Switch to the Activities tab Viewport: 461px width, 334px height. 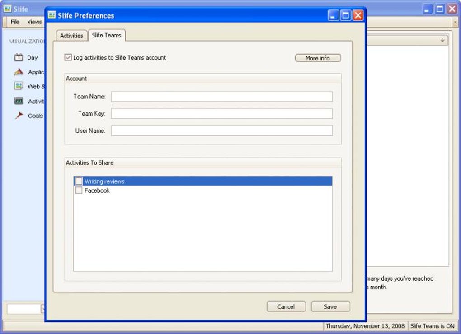71,36
